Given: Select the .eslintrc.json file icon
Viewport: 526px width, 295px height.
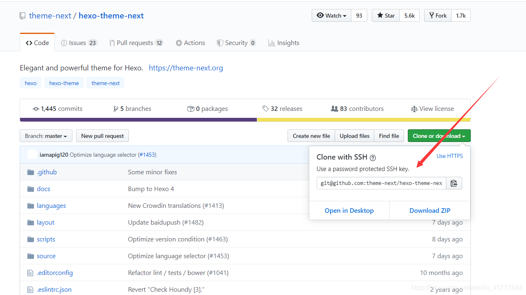Looking at the screenshot, I should 30,290.
